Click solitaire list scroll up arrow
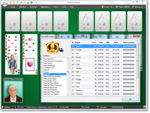150x113 pixels. click(x=67, y=59)
